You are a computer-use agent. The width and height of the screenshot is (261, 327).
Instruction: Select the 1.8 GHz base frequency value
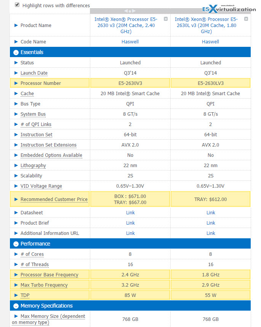pos(210,274)
